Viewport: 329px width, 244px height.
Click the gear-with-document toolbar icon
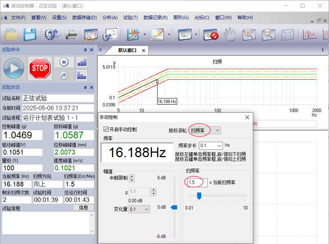click(110, 35)
